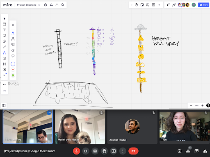This screenshot has width=210, height=157.
Task: Select the blue outlined pen color preset
Action: [13, 64]
